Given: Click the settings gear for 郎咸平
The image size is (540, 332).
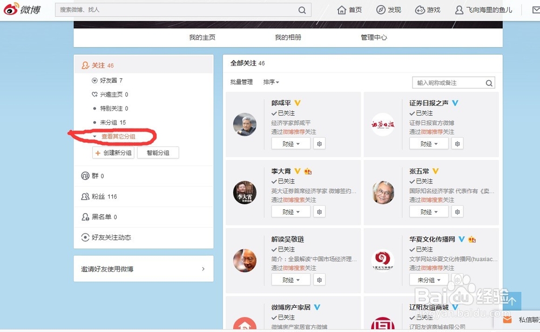Looking at the screenshot, I should [319, 144].
